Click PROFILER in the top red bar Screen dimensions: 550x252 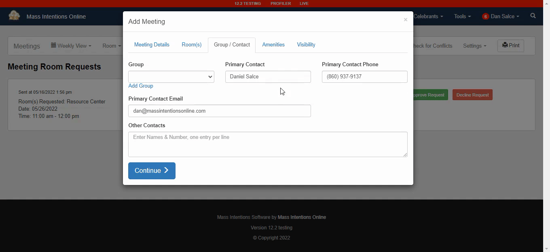[x=281, y=3]
